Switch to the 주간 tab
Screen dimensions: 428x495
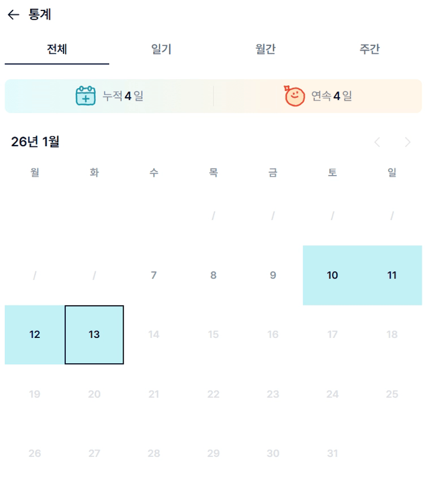370,50
